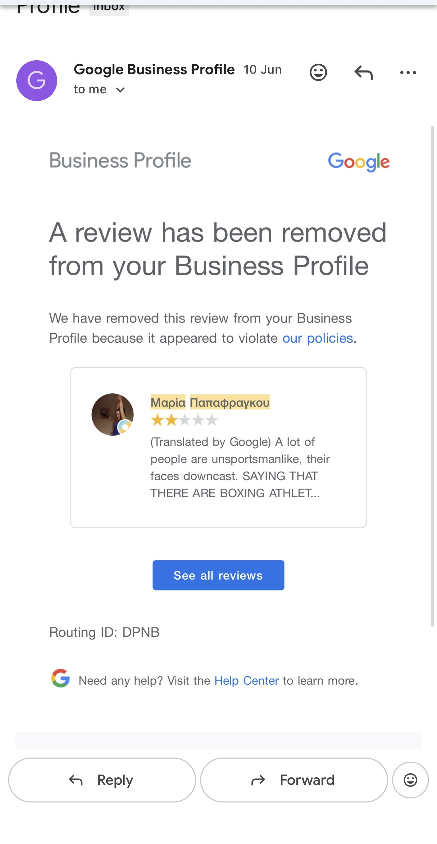The width and height of the screenshot is (437, 844).
Task: Open the three-dot more options menu
Action: coord(408,72)
